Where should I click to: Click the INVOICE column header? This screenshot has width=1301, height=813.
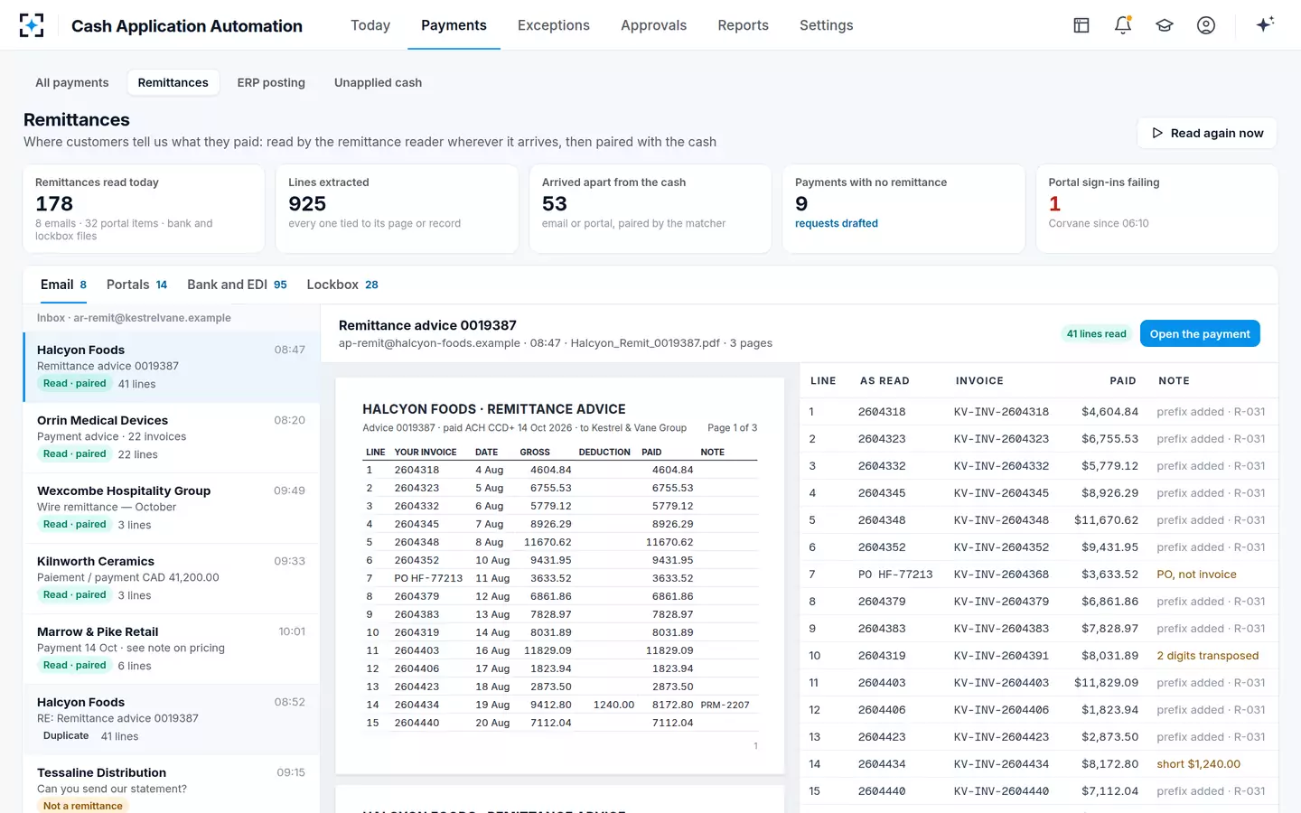coord(979,381)
